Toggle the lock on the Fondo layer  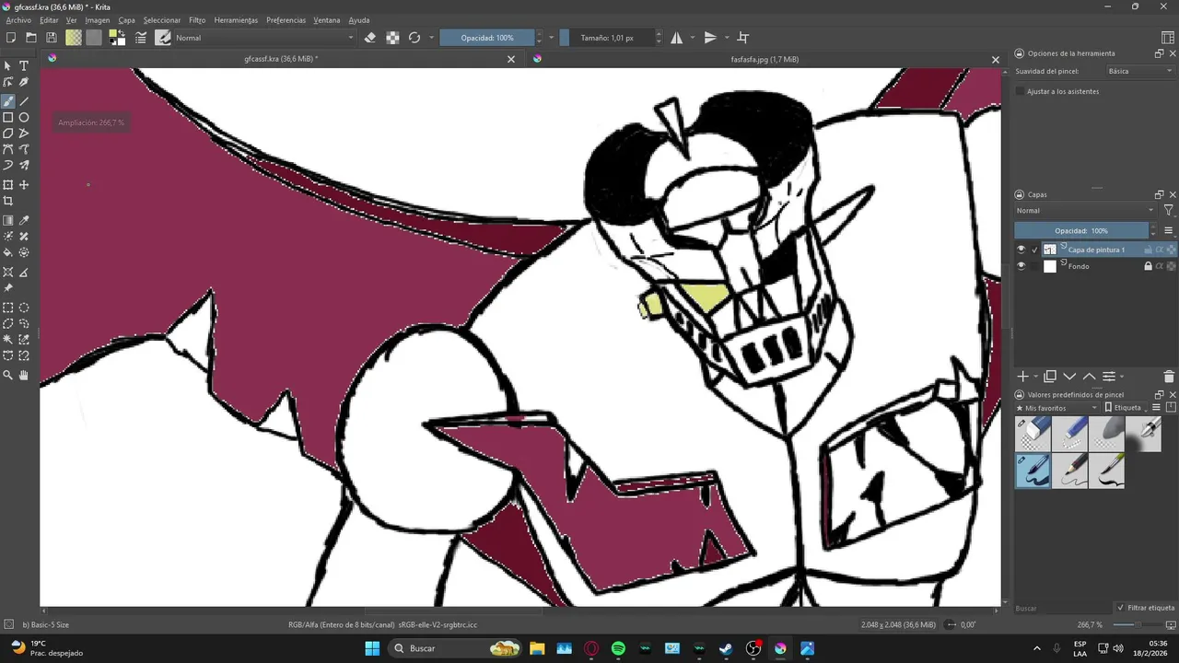tap(1148, 266)
